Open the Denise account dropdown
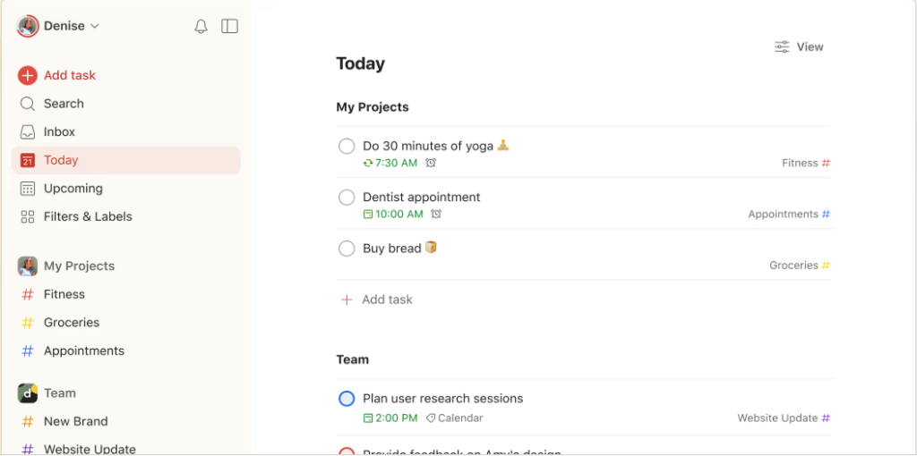The image size is (917, 456). point(58,26)
